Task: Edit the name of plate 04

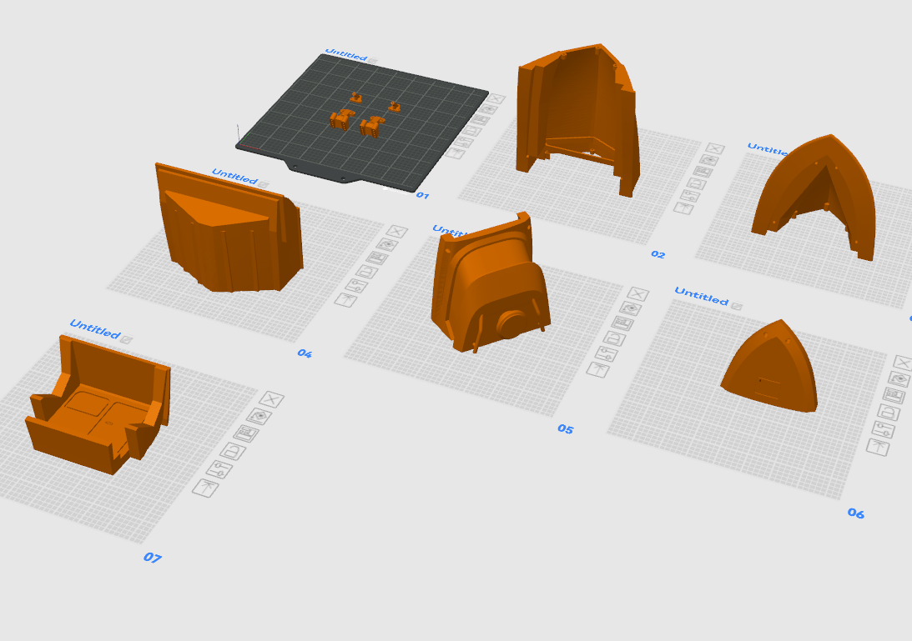Action: coord(264,185)
